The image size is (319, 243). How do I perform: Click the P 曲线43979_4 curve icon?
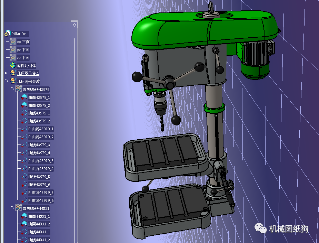[24, 169]
